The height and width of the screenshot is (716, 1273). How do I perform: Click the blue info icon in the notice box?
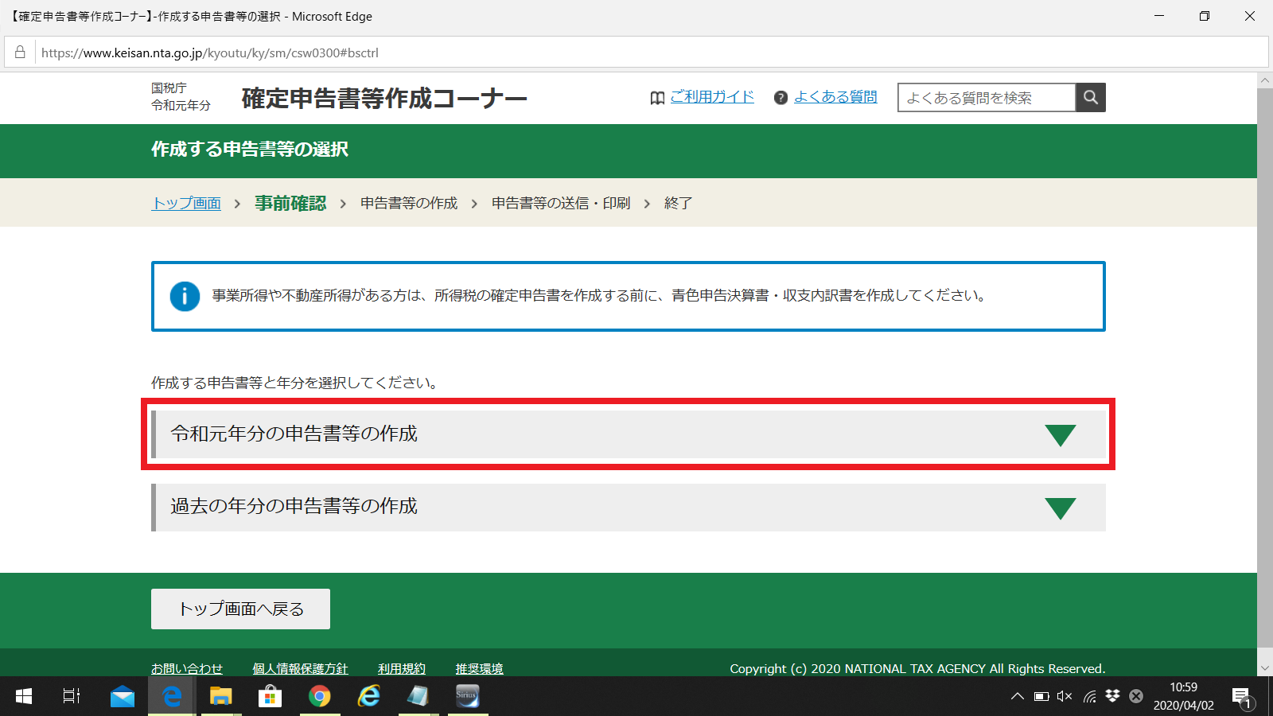pos(184,296)
